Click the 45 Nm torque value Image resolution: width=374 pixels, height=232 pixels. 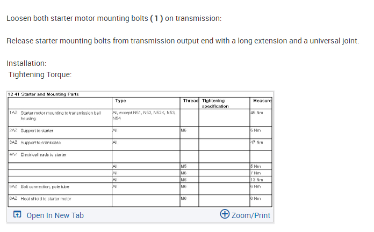coord(255,113)
